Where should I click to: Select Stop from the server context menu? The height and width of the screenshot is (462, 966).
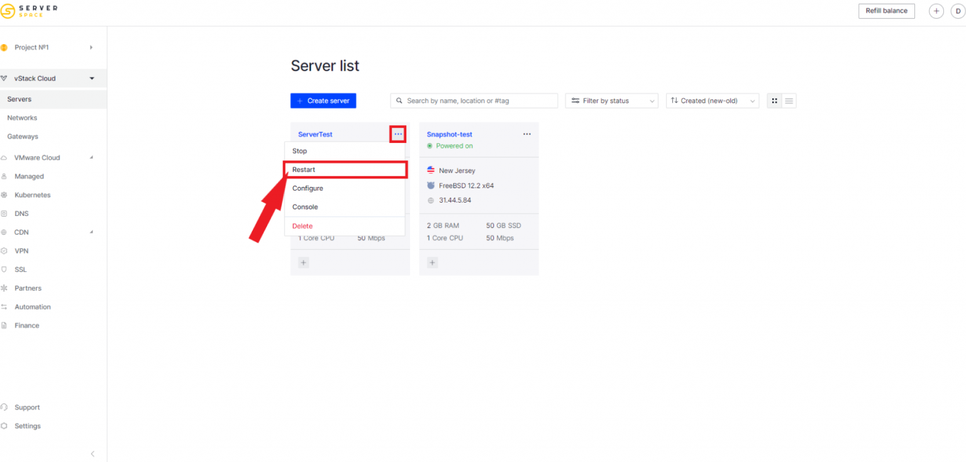coord(299,151)
